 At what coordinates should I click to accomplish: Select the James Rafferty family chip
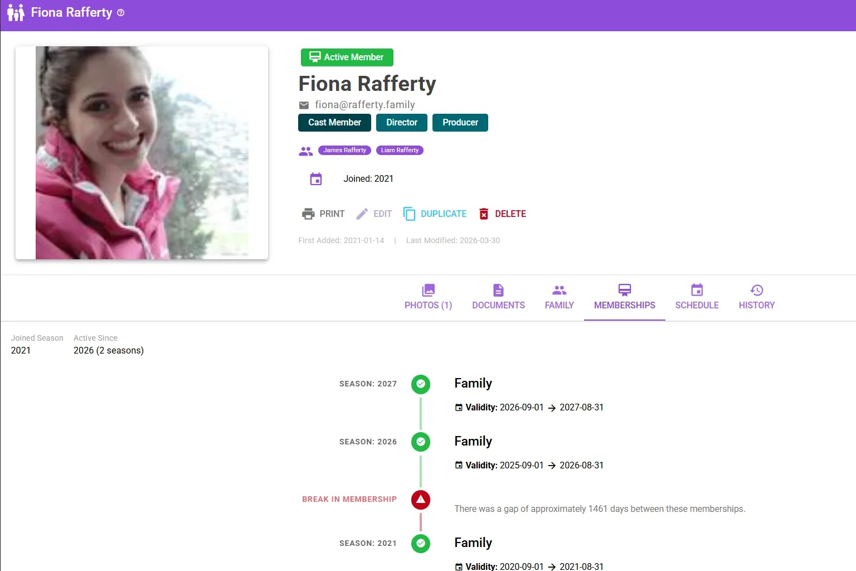coord(344,150)
